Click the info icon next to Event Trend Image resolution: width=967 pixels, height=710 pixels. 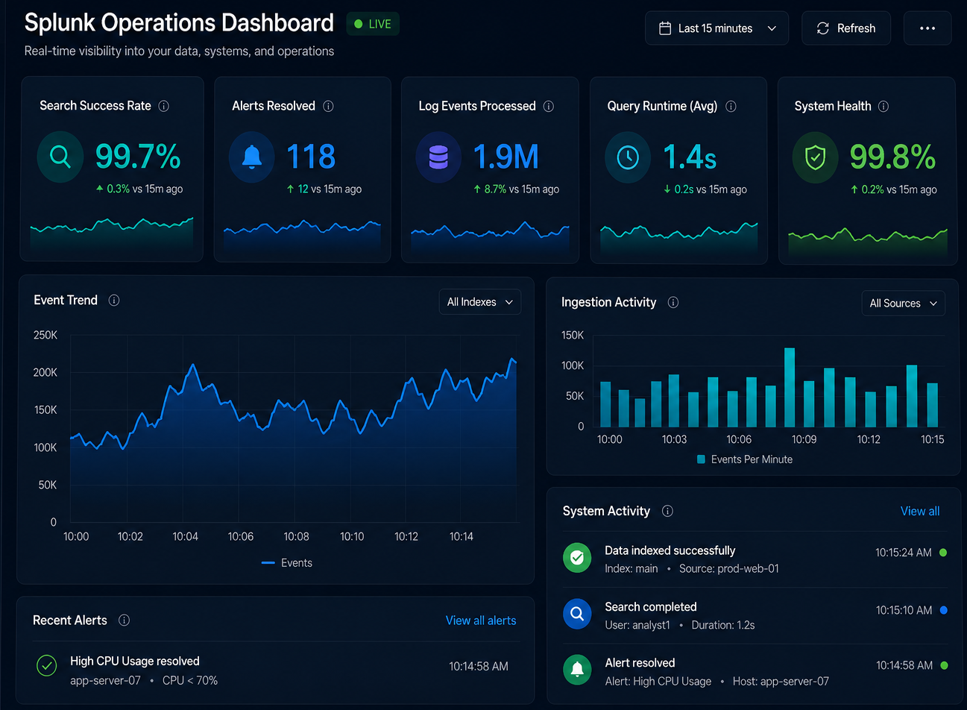[x=114, y=300]
